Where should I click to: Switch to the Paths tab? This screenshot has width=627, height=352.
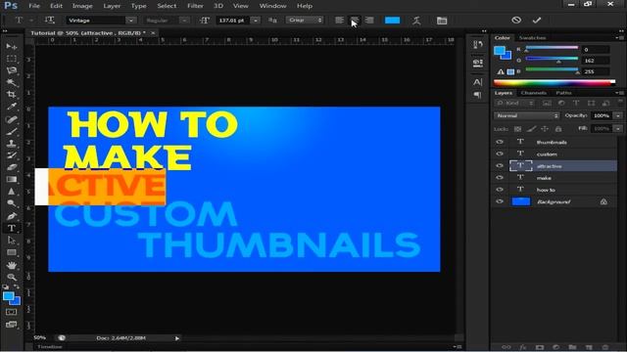564,93
